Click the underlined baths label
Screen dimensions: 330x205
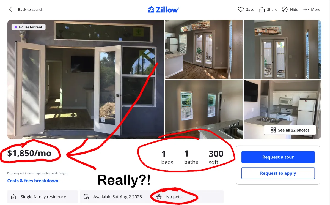click(x=191, y=162)
